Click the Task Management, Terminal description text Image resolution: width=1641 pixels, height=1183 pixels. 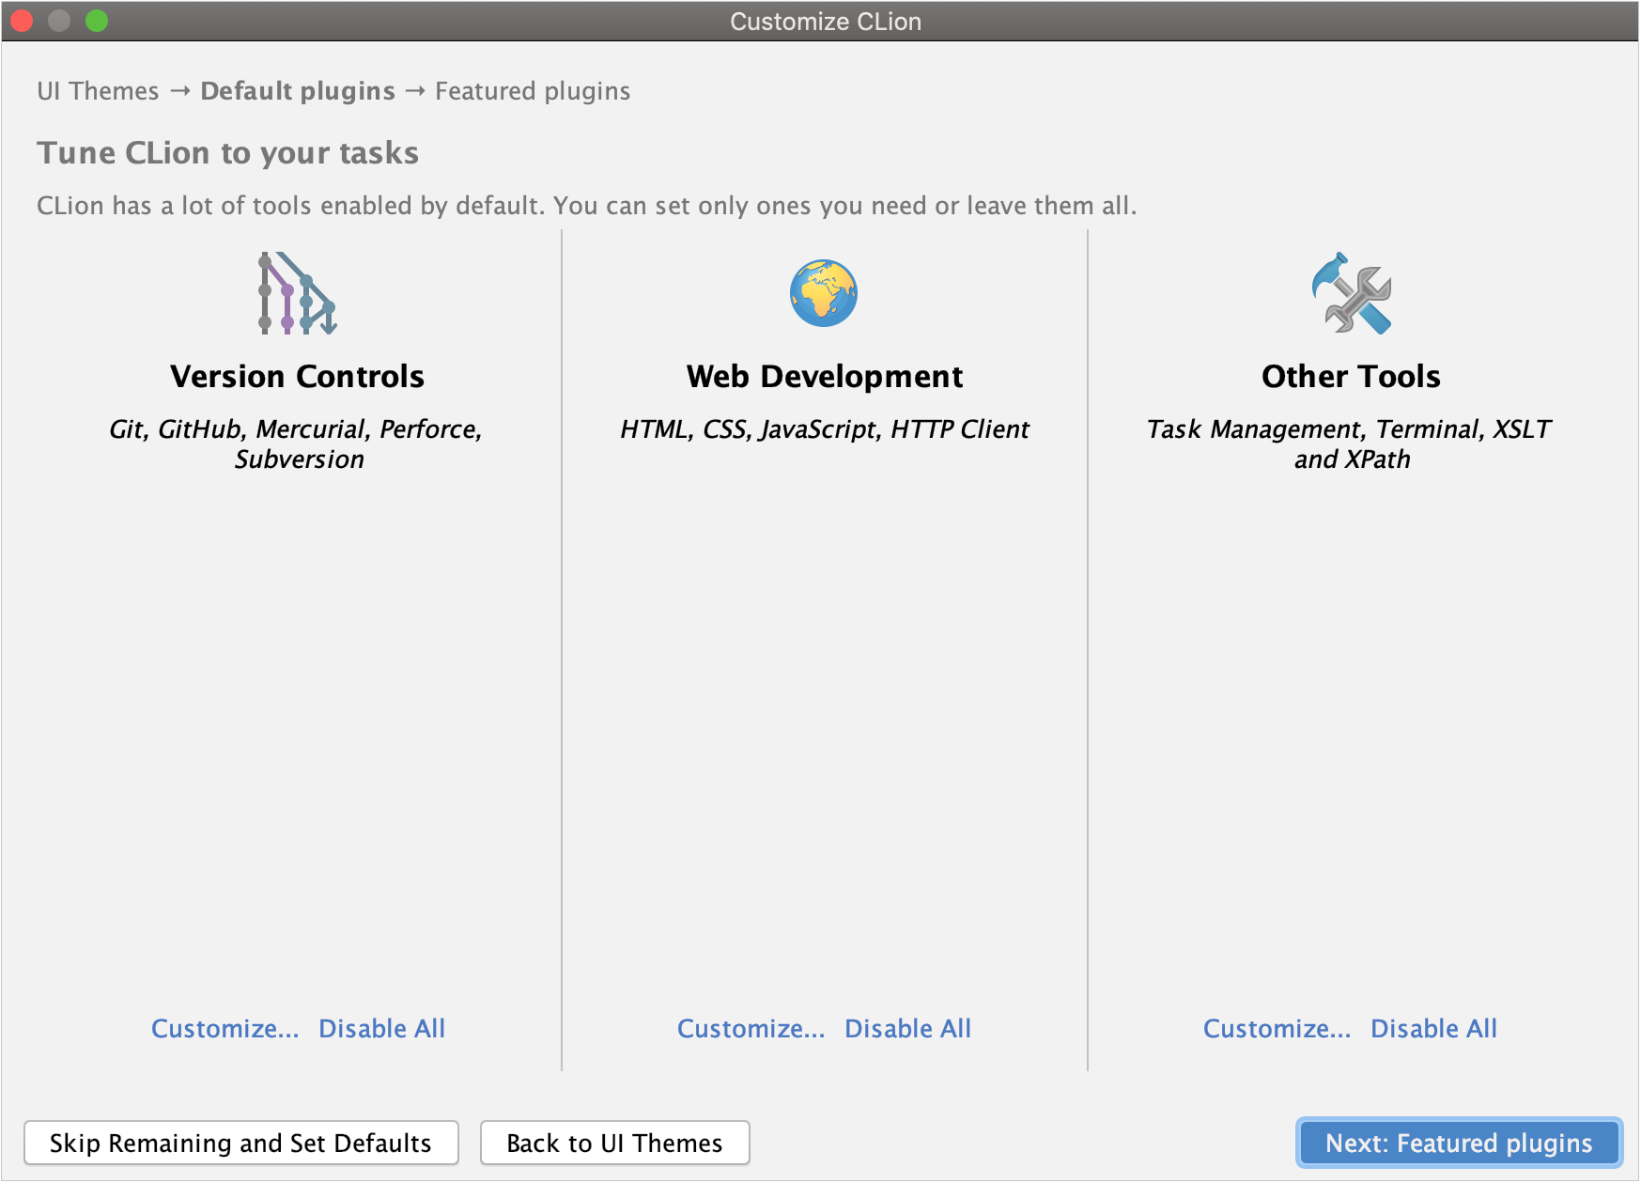[1351, 444]
